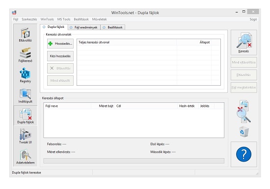The width and height of the screenshot is (270, 189).
Task: Open the Súgó help menu
Action: point(253,19)
